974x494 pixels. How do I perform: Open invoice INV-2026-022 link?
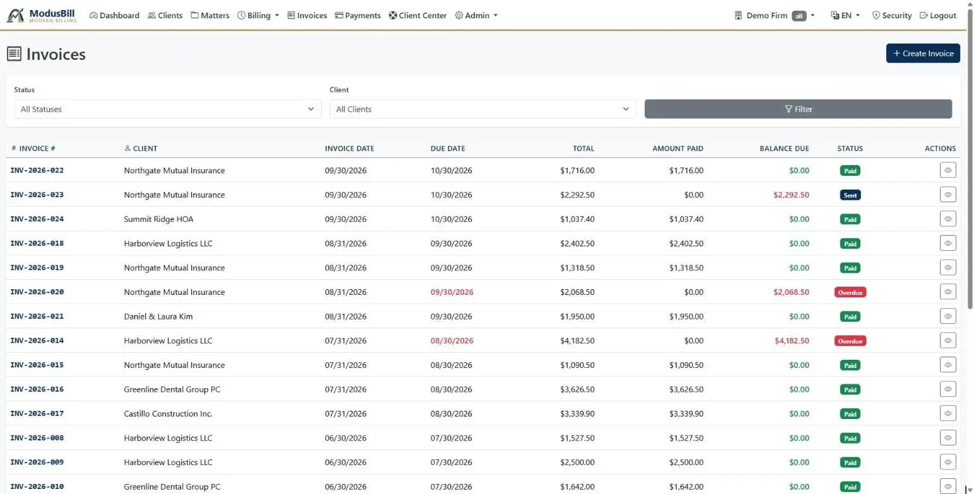(37, 171)
